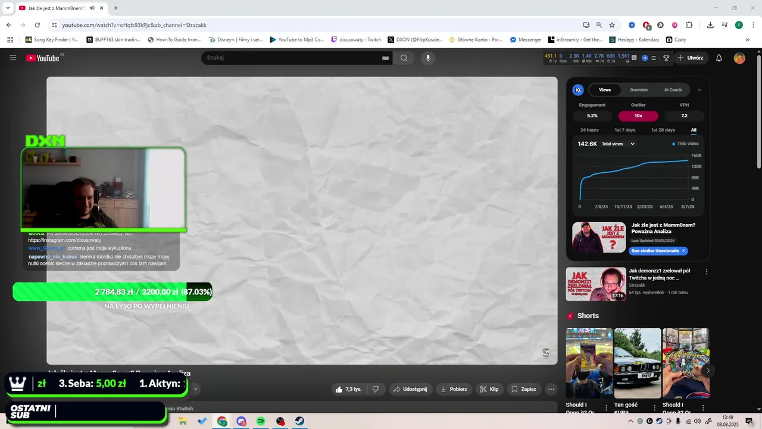Go to YouTube home via the logo
Viewport: 762px width, 429px height.
point(43,58)
